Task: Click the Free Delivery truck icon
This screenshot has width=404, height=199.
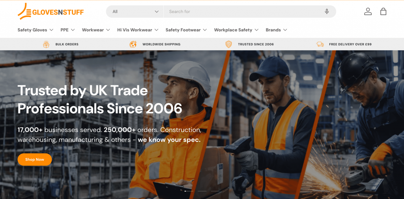Action: 320,44
